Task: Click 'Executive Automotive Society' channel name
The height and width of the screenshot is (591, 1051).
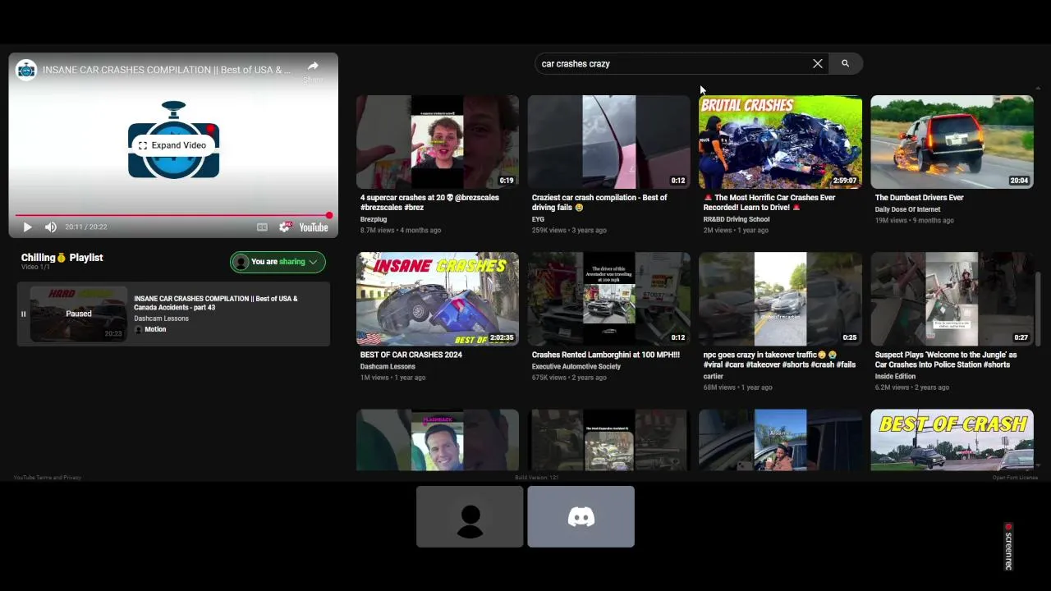Action: (576, 366)
